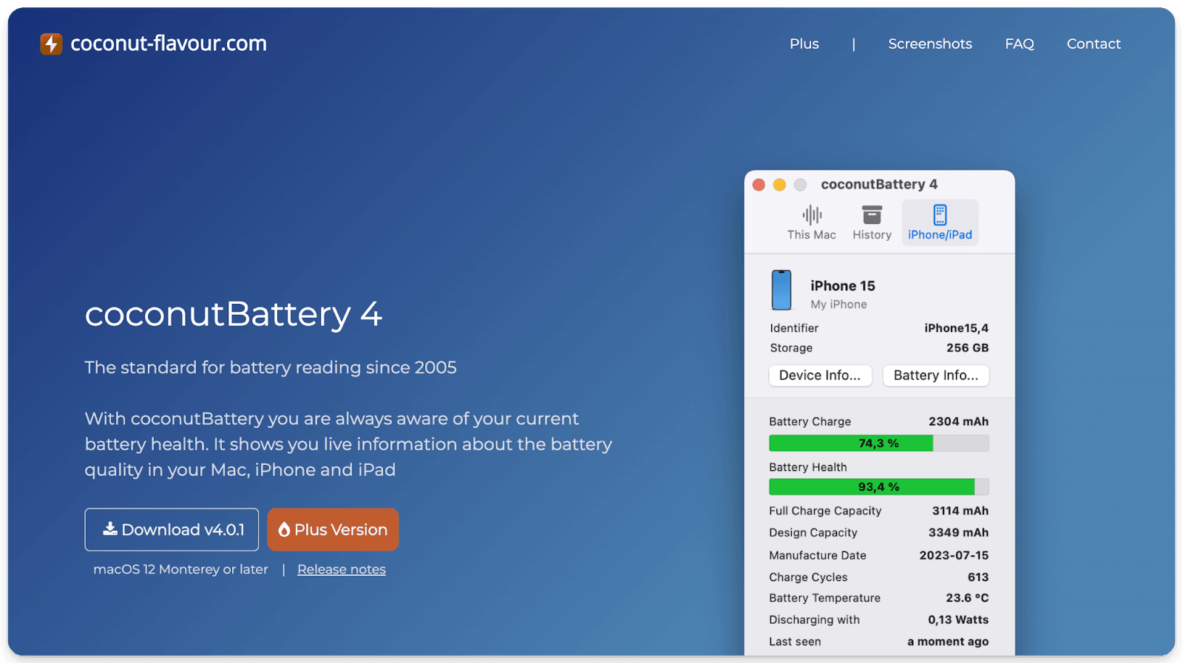Click the coconutBattery 4 window title
Viewport: 1183px width, 663px height.
879,185
